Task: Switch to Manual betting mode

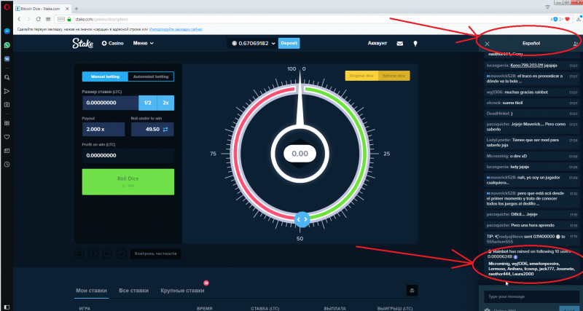Action: [105, 76]
